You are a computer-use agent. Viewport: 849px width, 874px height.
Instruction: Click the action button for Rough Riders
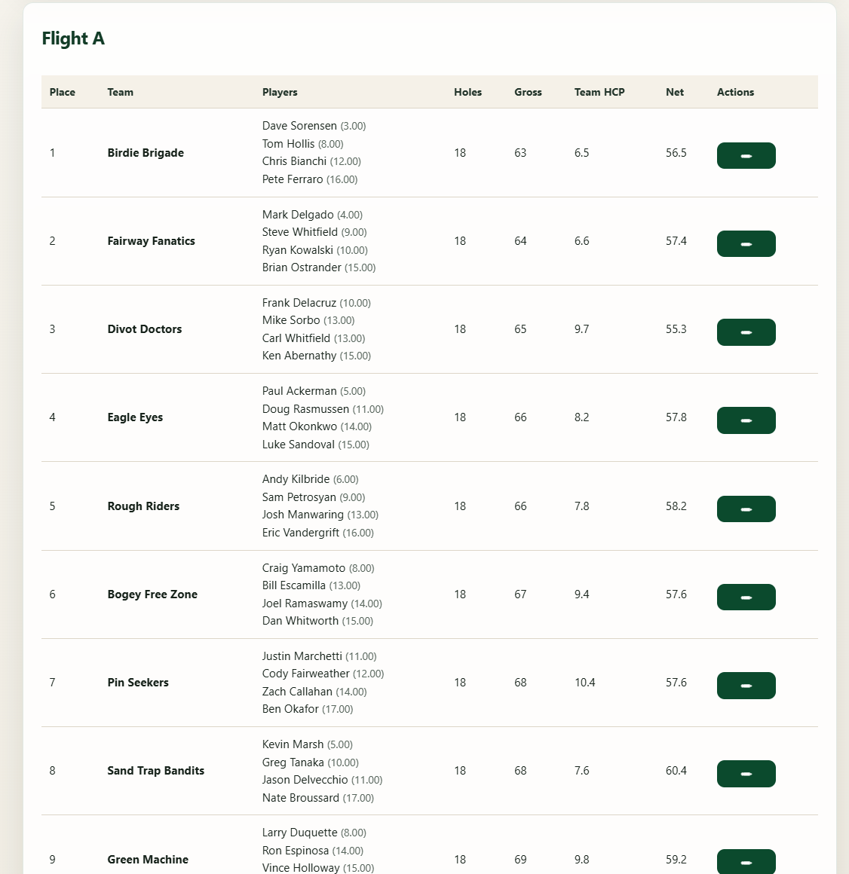click(x=746, y=509)
